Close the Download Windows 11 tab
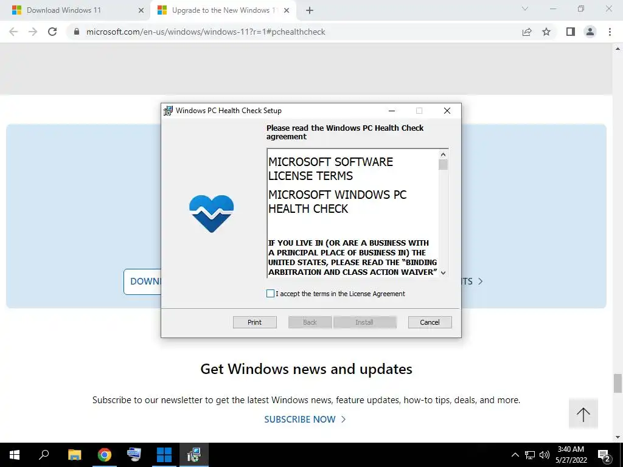623x467 pixels. click(141, 10)
